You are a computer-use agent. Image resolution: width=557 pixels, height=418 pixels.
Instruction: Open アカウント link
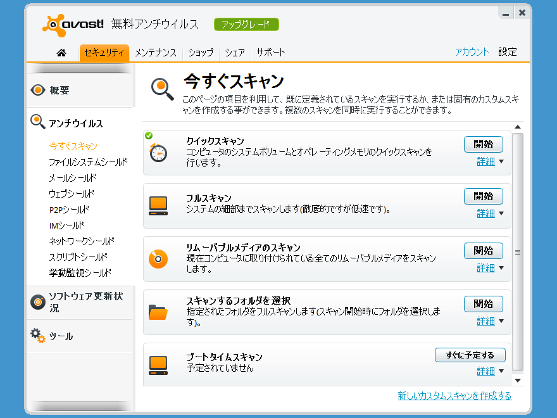click(472, 52)
